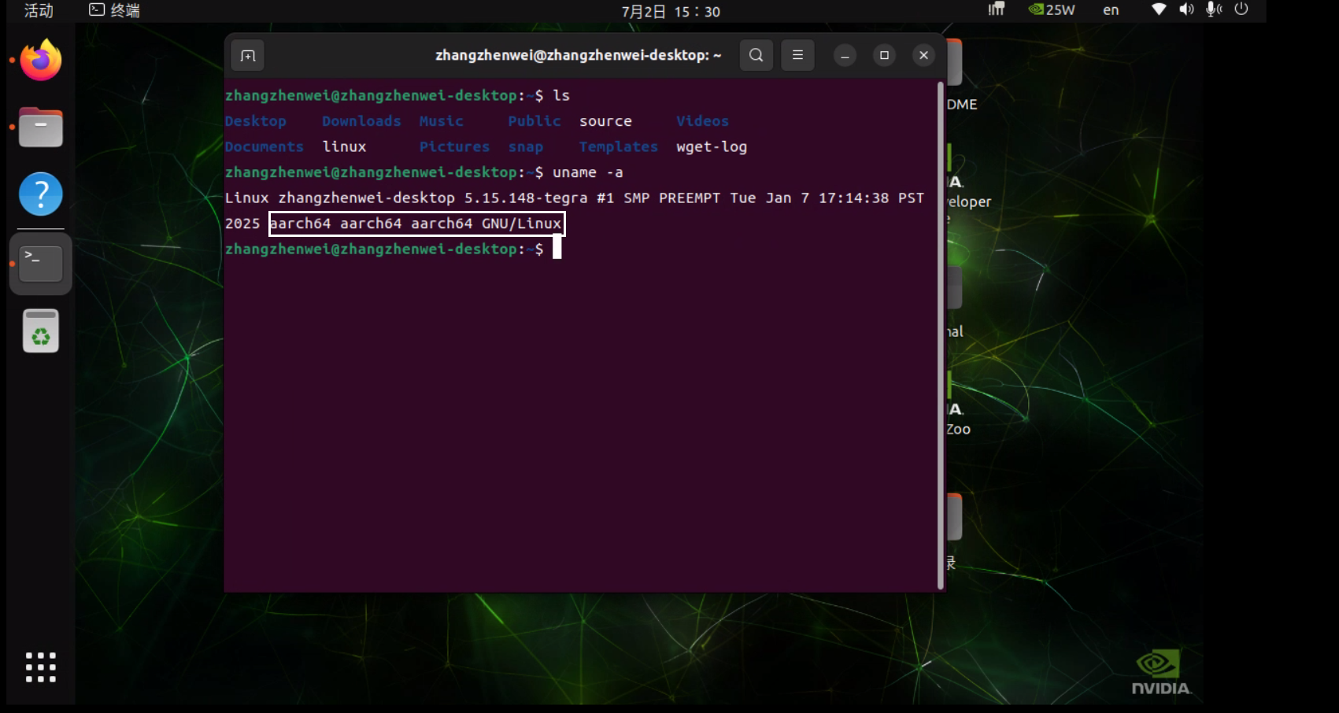Show all applications with the grid icon
Screen dimensions: 1339x713
tap(40, 667)
